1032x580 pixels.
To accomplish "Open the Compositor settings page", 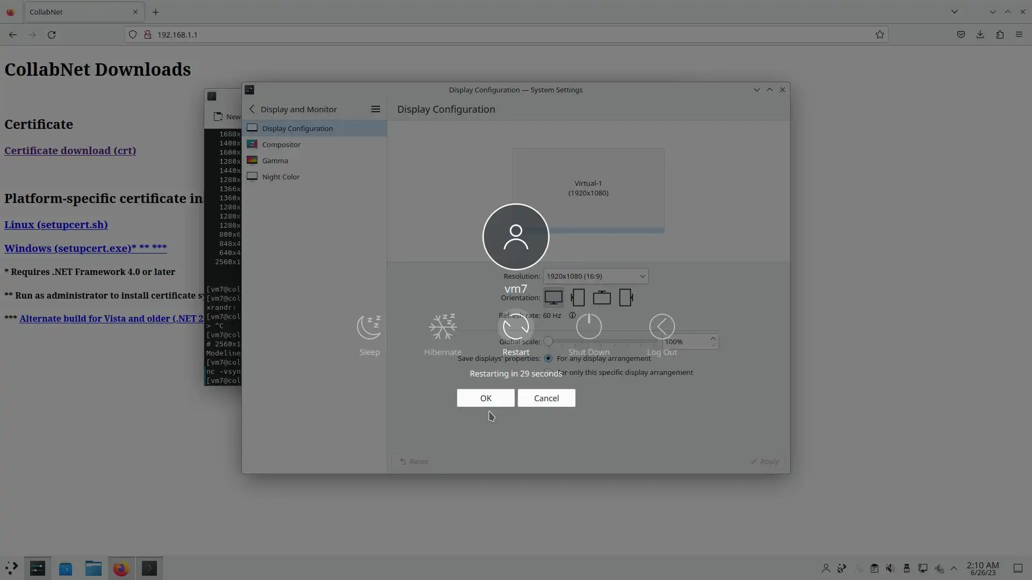I will pos(281,144).
